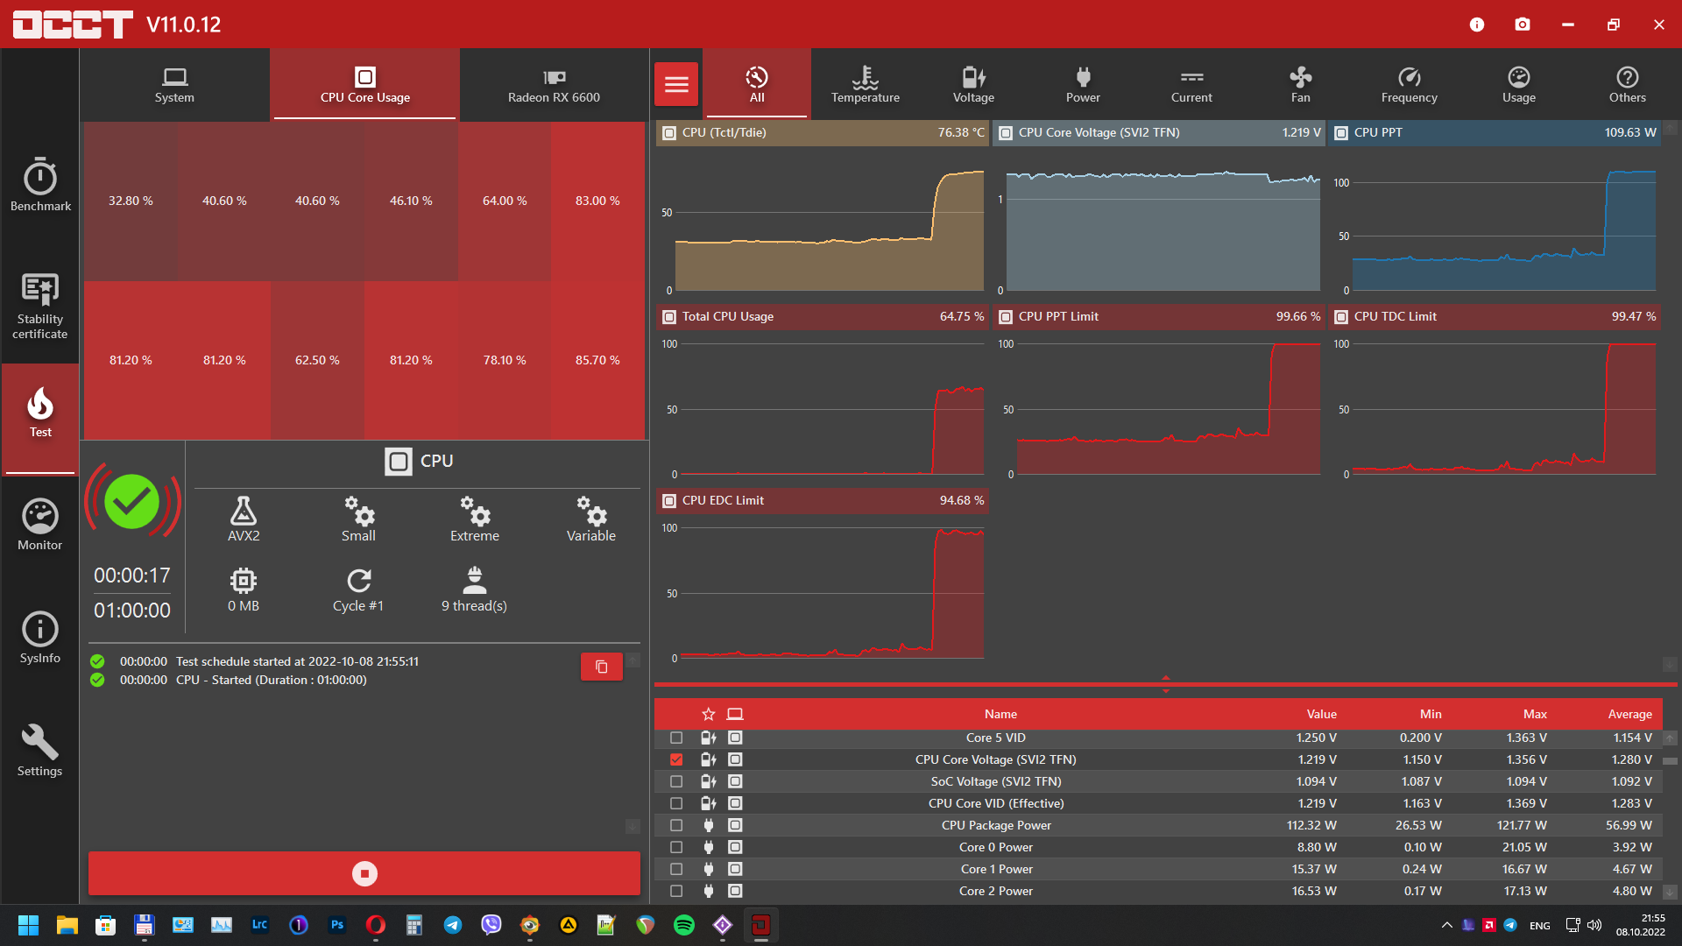
Task: Open the Stability certificate section
Action: [40, 306]
